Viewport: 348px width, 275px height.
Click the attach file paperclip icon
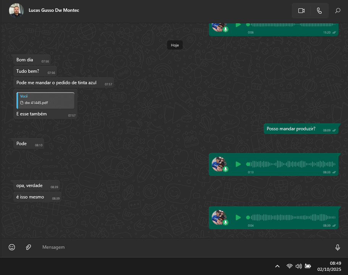pos(28,247)
